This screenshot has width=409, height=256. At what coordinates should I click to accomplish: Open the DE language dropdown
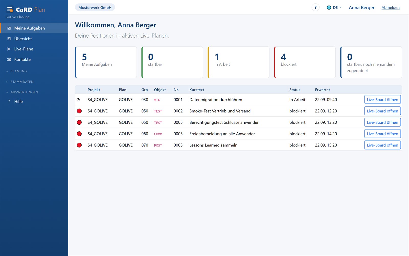334,7
